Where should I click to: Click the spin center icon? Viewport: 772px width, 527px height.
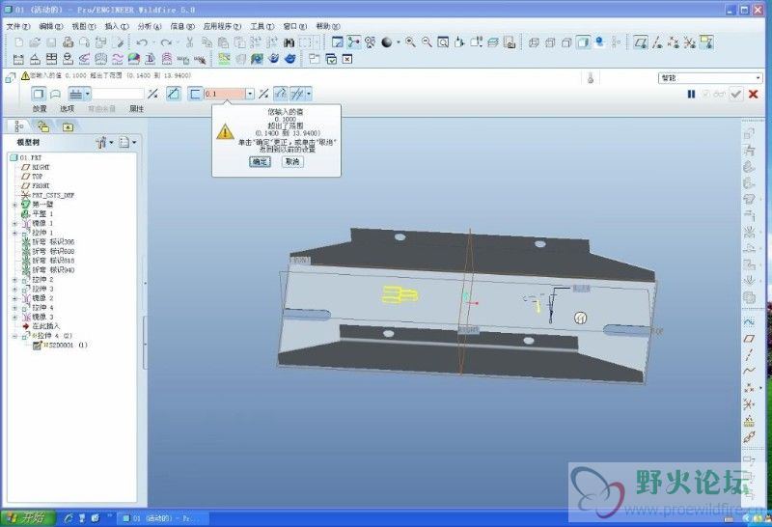click(353, 42)
